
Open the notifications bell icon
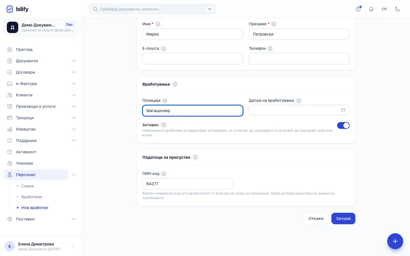[371, 9]
